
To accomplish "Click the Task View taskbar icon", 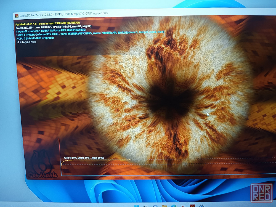I will pos(146,206).
